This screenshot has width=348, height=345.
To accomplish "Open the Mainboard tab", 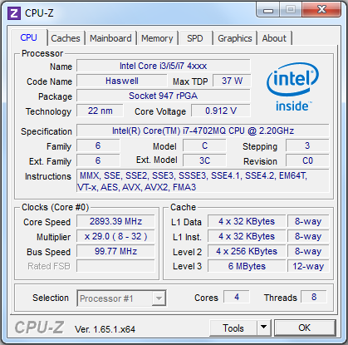I will [x=110, y=38].
